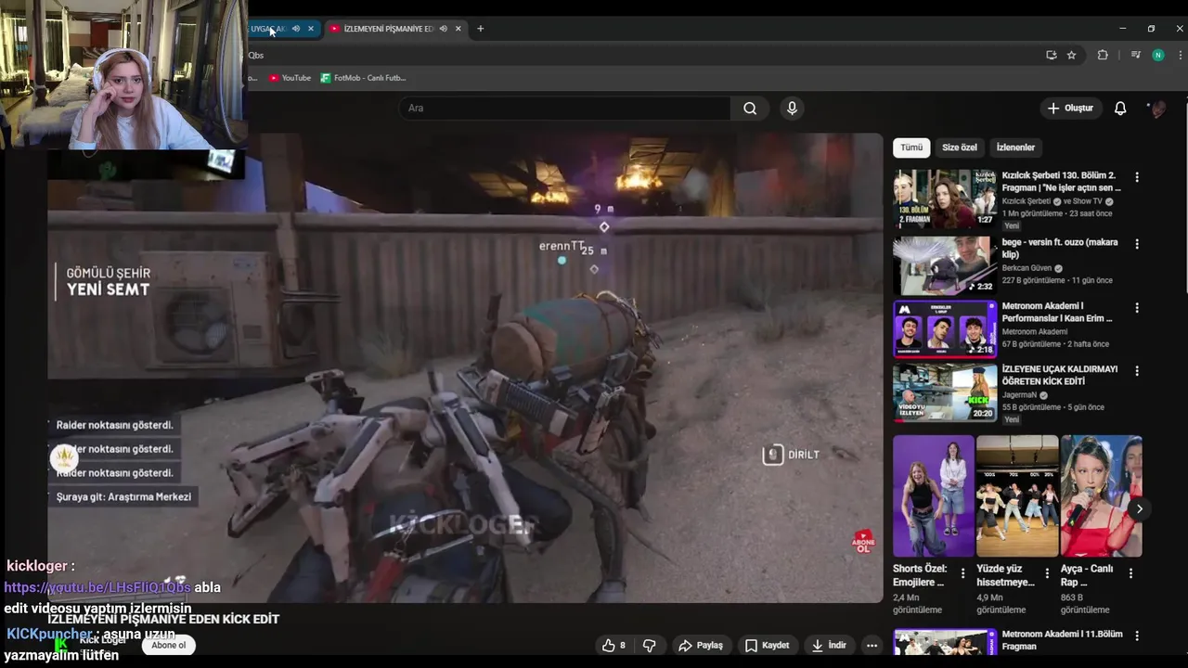This screenshot has width=1188, height=668.
Task: Select the Tümü filter chip
Action: pos(911,148)
